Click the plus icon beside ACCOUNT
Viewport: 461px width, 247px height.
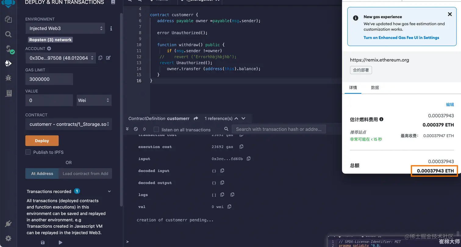(x=49, y=48)
